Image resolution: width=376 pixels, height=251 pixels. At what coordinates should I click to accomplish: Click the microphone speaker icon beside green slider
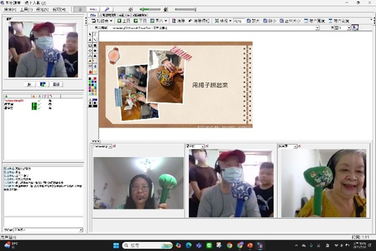(x=130, y=9)
